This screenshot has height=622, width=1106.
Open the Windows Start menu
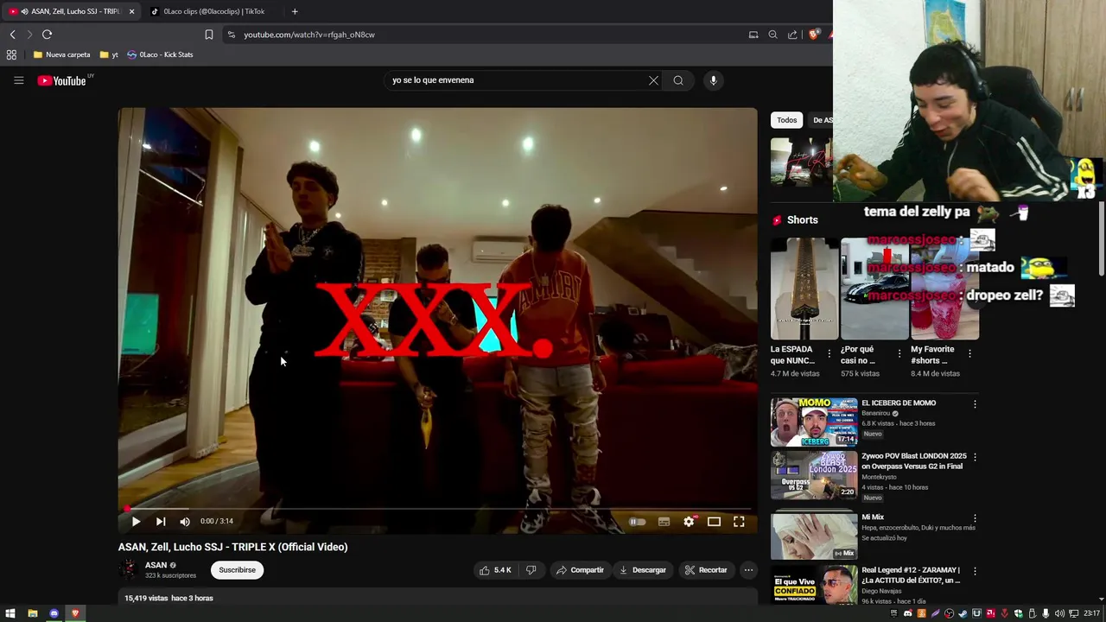pyautogui.click(x=10, y=613)
